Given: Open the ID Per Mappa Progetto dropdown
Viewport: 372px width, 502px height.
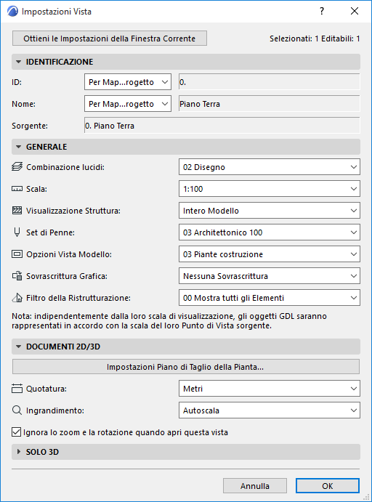Looking at the screenshot, I should click(128, 82).
